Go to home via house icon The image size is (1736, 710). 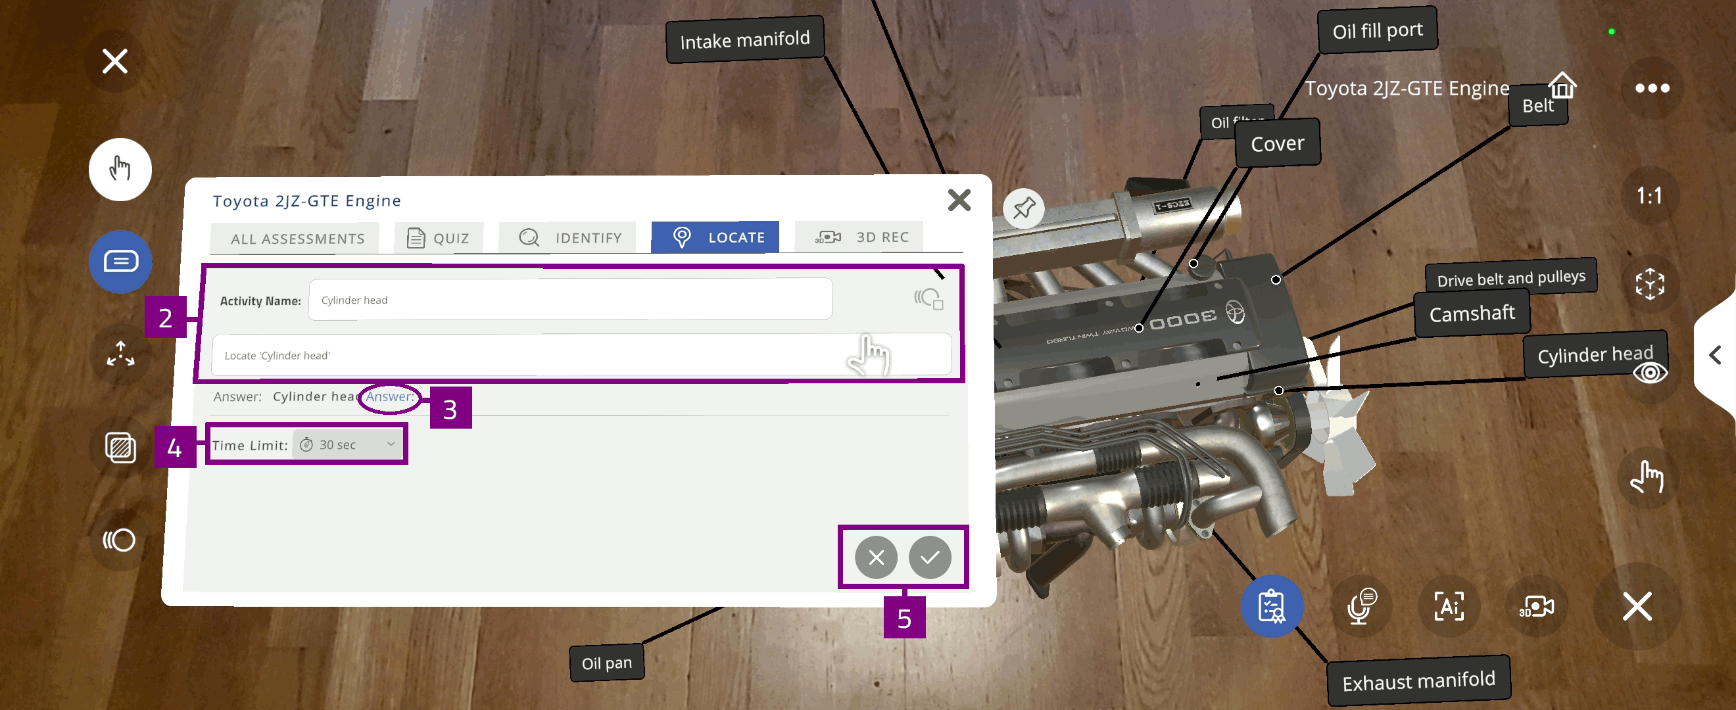pyautogui.click(x=1562, y=85)
